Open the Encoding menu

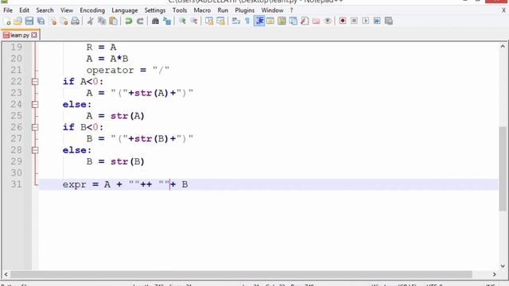[x=92, y=10]
